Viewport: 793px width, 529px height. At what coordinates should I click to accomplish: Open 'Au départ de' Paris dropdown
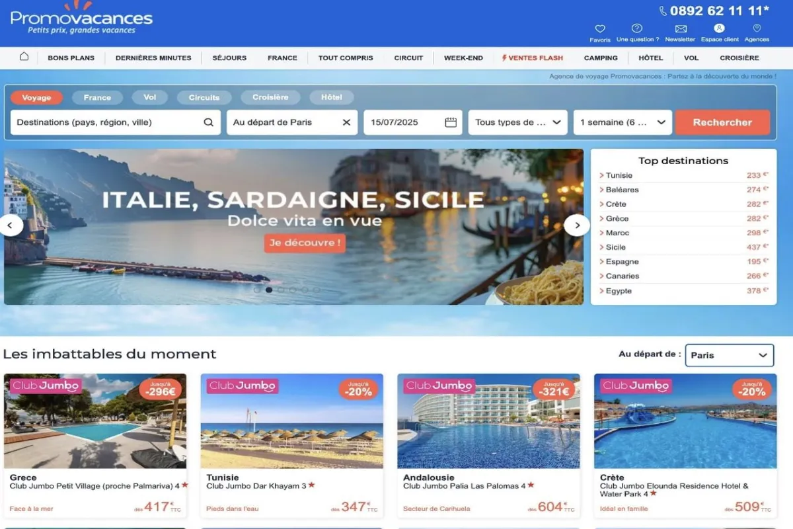(729, 355)
